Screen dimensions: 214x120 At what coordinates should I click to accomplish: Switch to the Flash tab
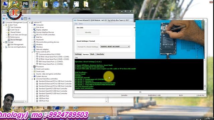click(92, 54)
